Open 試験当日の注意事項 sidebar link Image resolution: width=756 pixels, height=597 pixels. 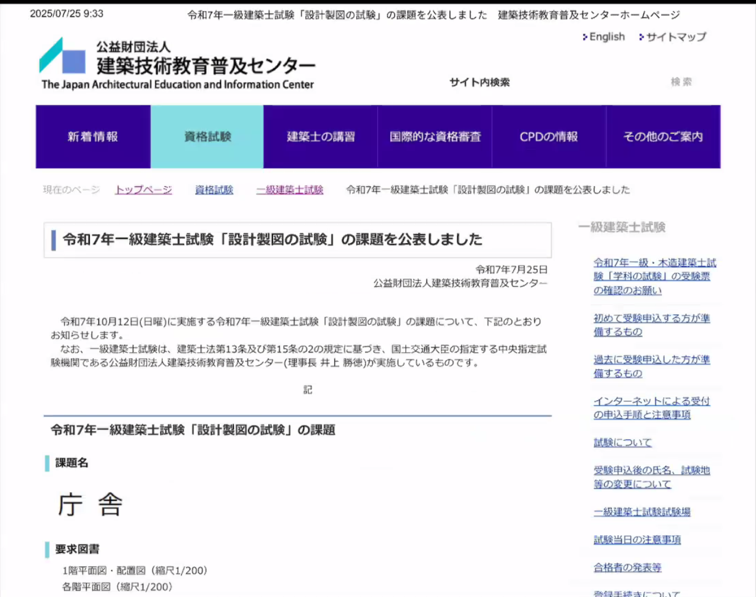coord(637,539)
